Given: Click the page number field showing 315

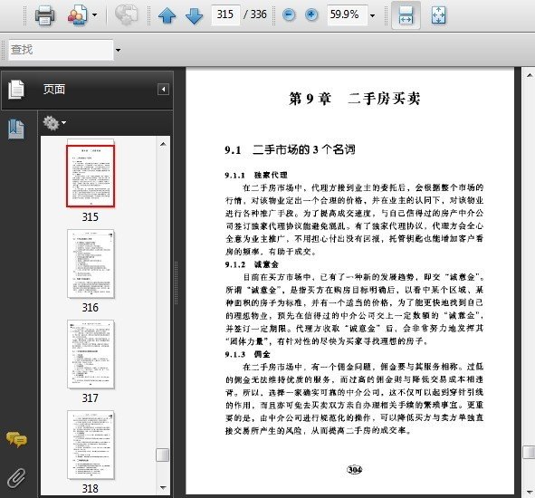Looking at the screenshot, I should point(225,14).
